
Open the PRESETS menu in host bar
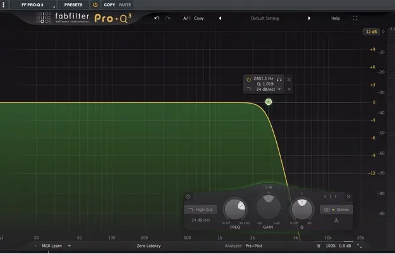click(x=73, y=4)
